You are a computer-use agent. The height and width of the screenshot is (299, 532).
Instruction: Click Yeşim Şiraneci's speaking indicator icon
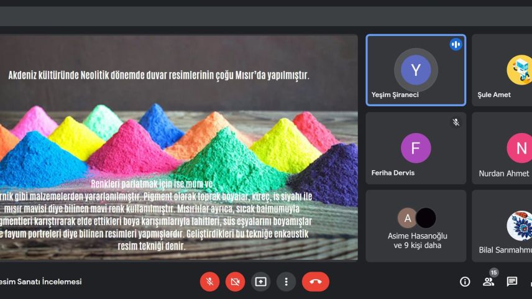(x=456, y=44)
